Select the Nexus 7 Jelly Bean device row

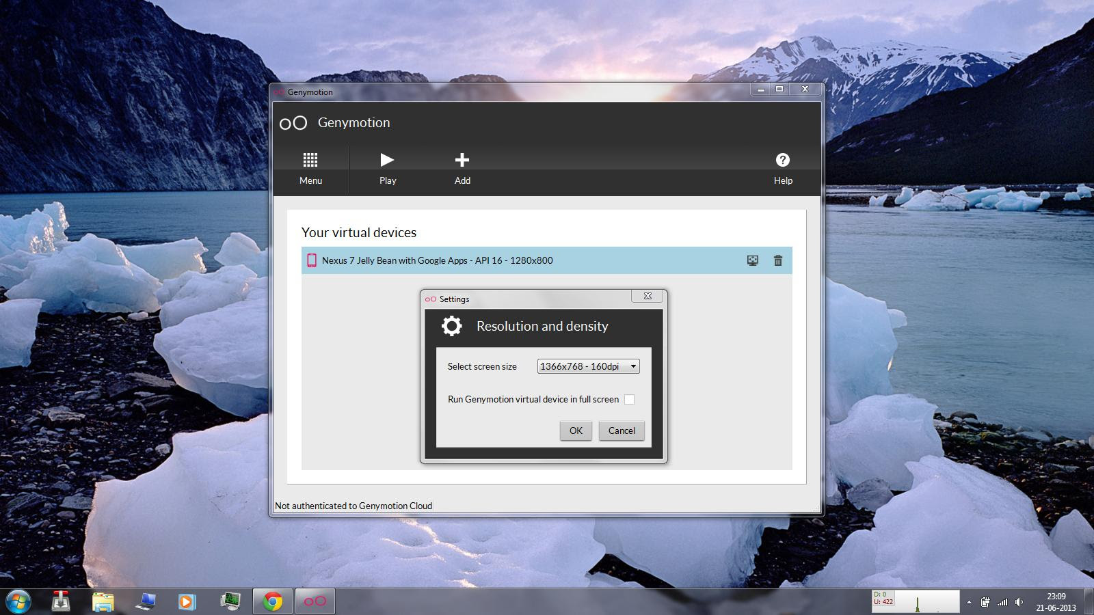pyautogui.click(x=546, y=260)
